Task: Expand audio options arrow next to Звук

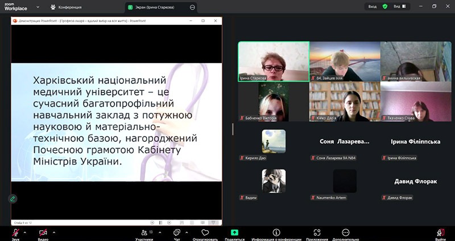Action: (x=26, y=232)
